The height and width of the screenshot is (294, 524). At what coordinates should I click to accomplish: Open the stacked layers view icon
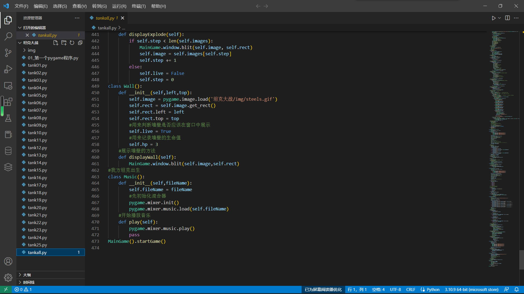pos(8,167)
